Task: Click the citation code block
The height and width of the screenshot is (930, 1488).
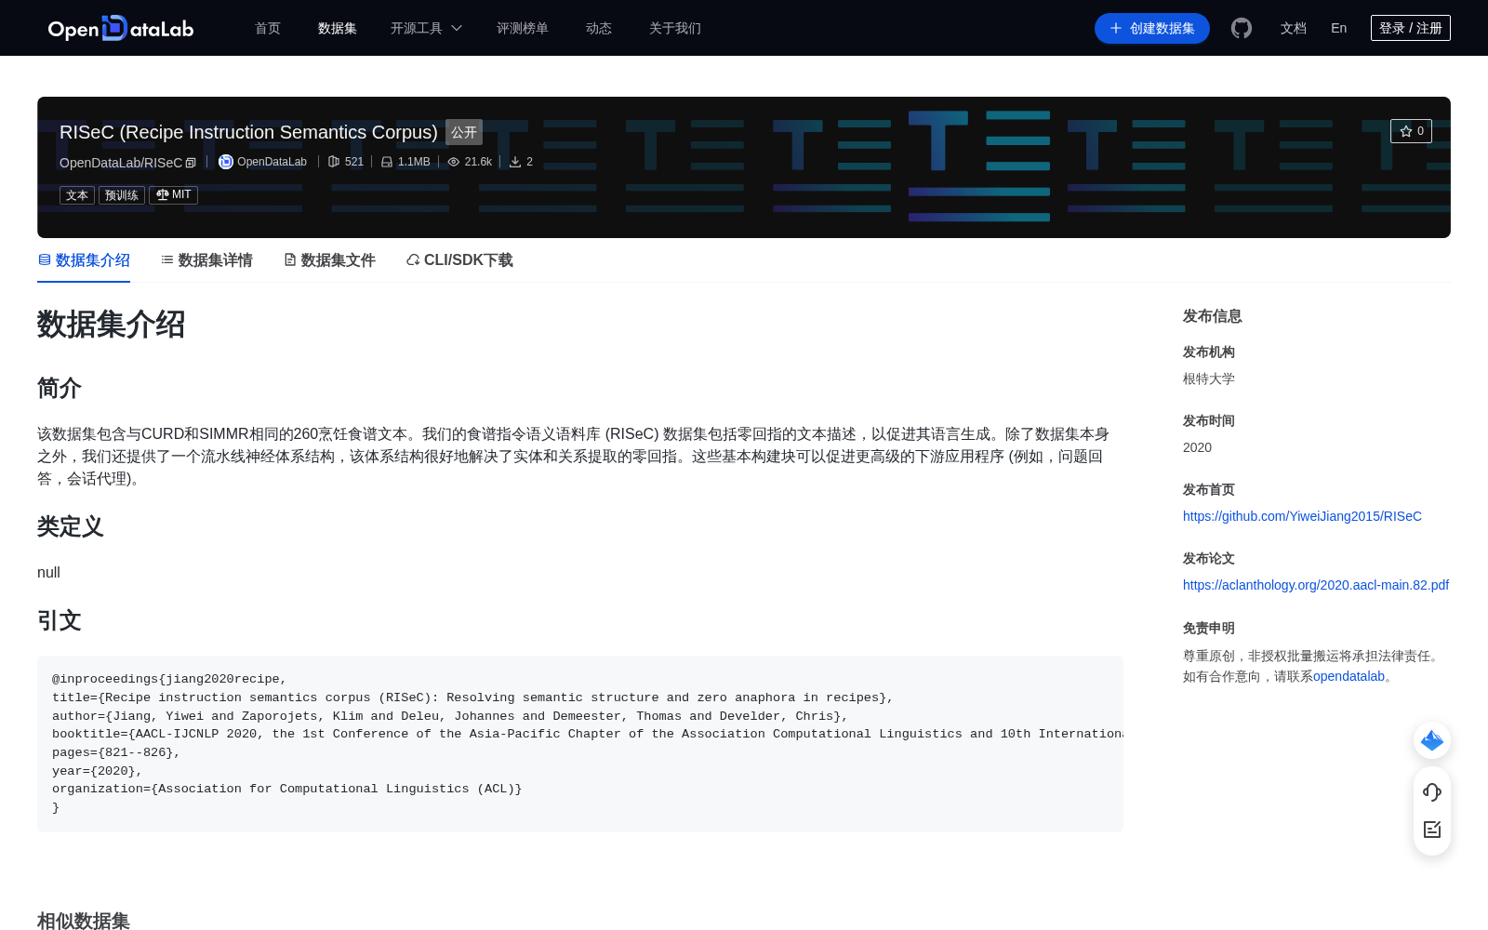Action: point(580,744)
